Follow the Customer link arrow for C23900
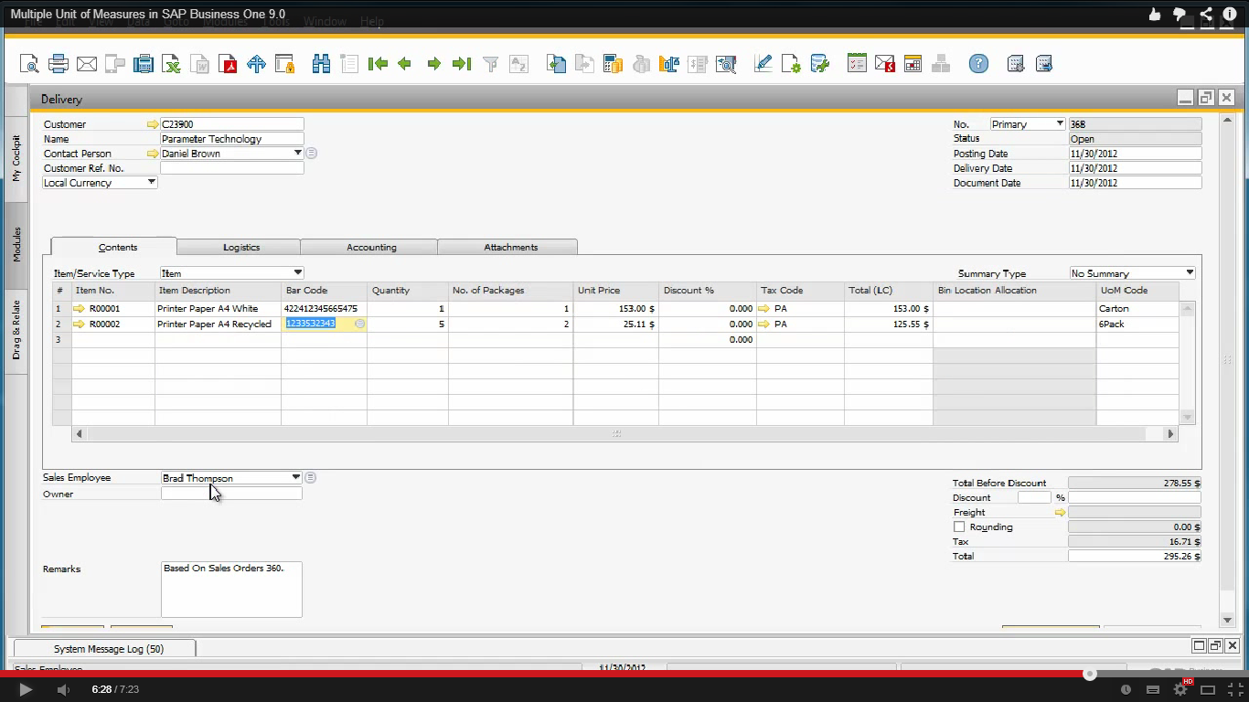The image size is (1249, 702). 153,124
